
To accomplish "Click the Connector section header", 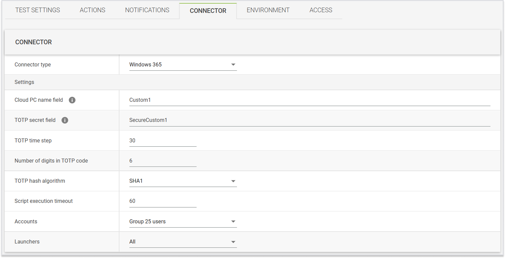I will click(33, 42).
